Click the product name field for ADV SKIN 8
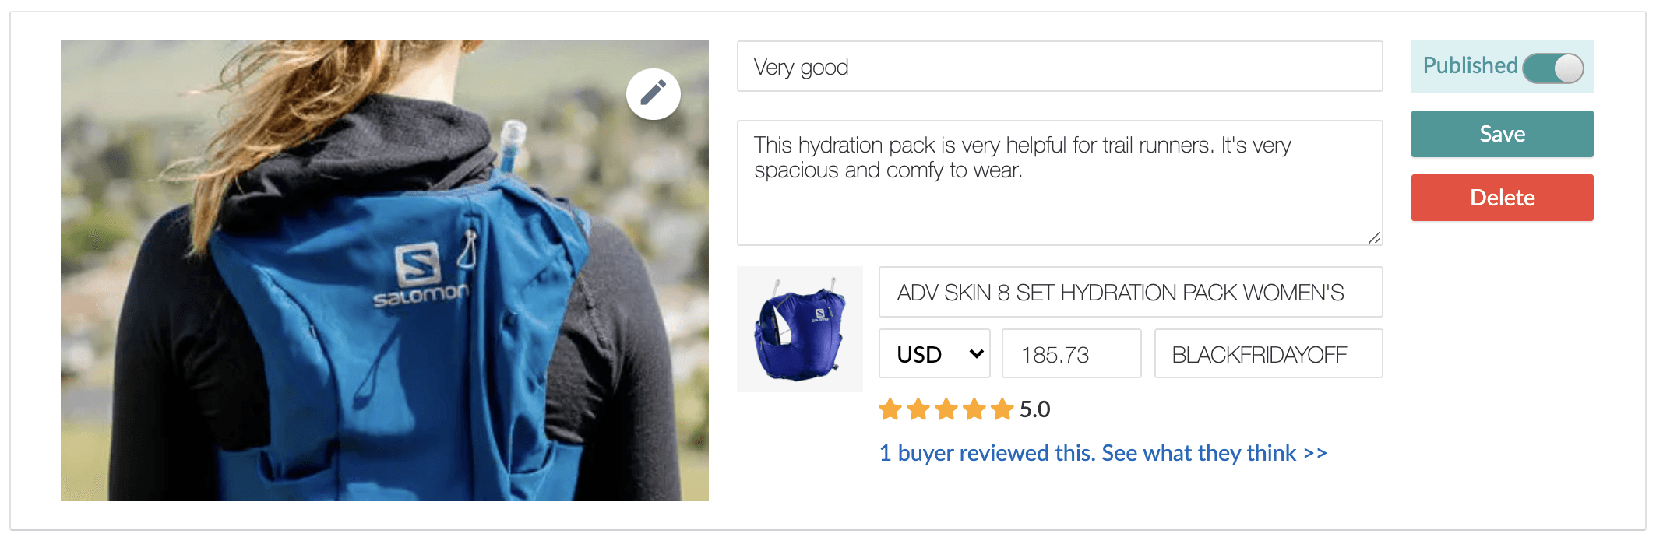 point(1130,293)
